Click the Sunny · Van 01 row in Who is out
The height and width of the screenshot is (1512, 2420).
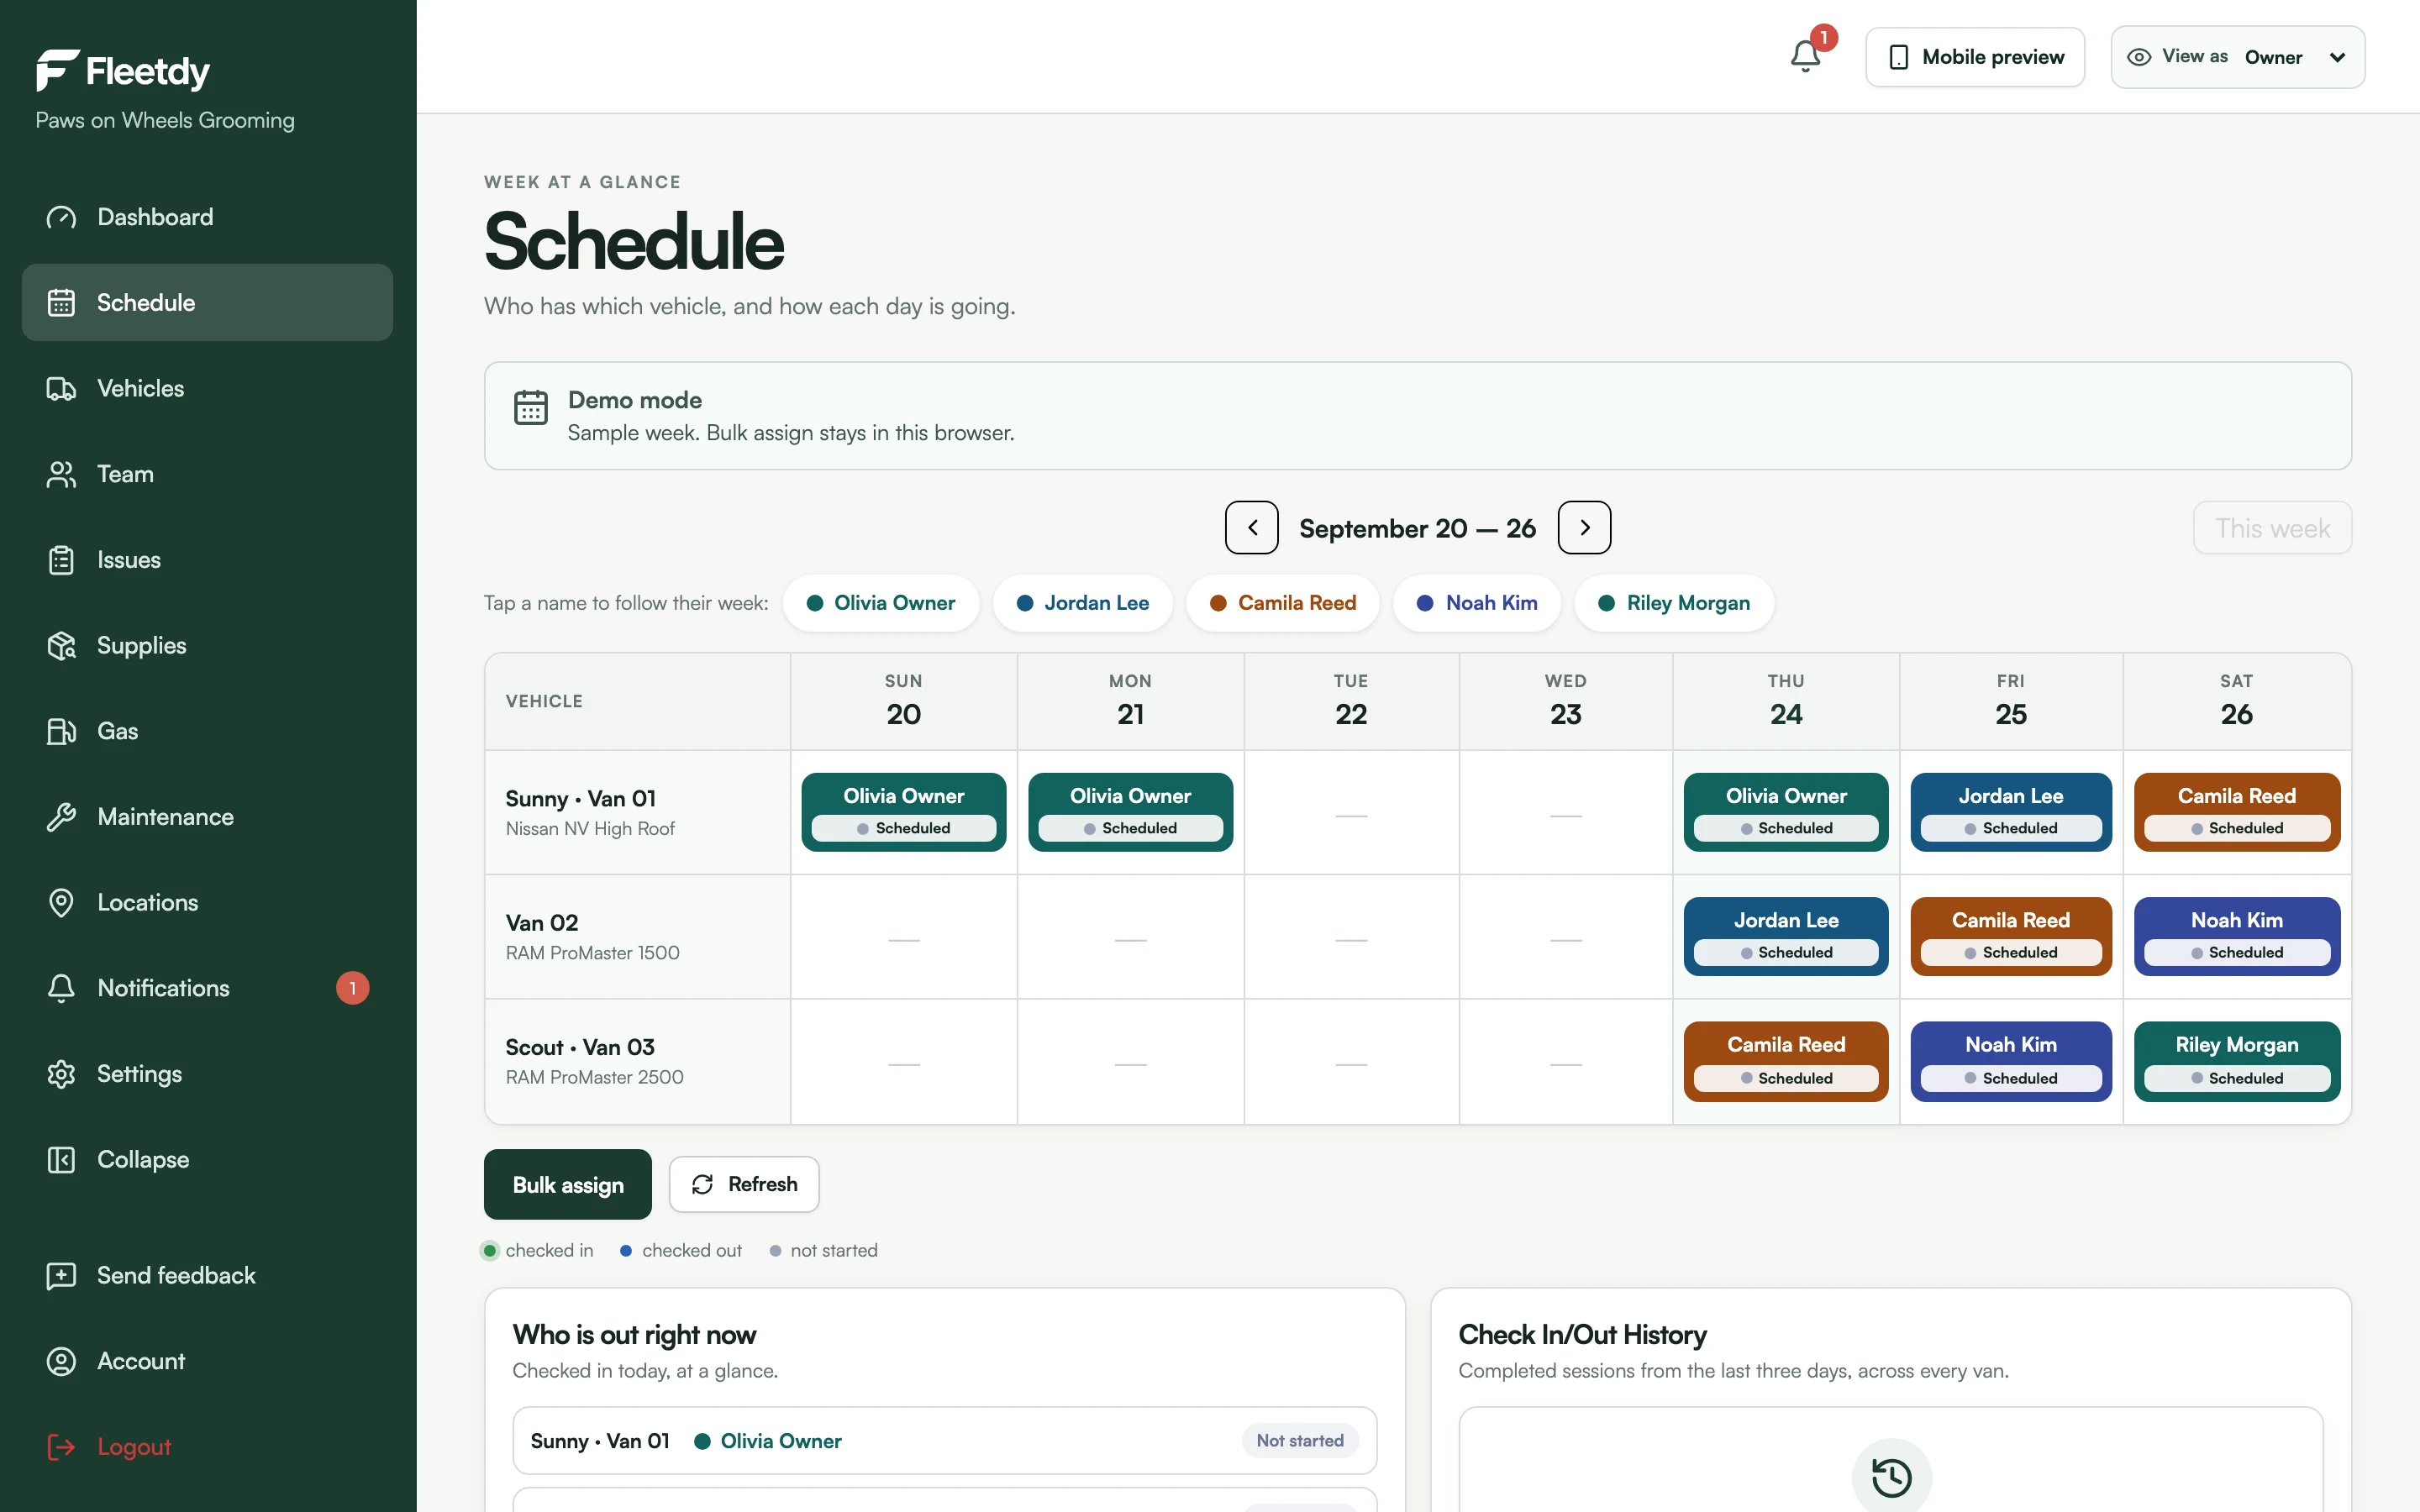tap(944, 1441)
